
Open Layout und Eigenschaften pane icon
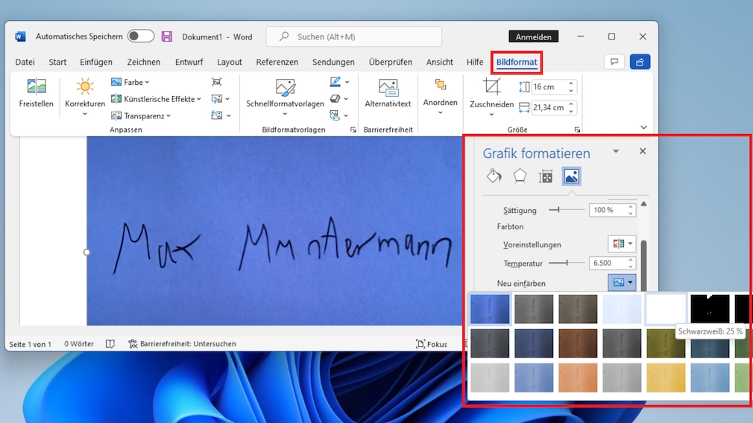pyautogui.click(x=546, y=176)
